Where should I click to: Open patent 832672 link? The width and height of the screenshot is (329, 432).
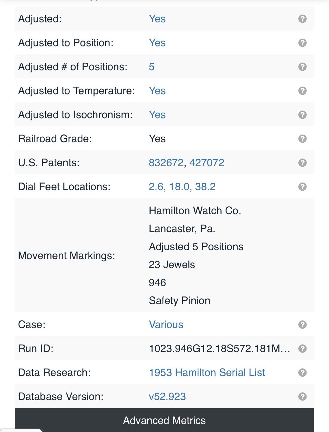166,163
